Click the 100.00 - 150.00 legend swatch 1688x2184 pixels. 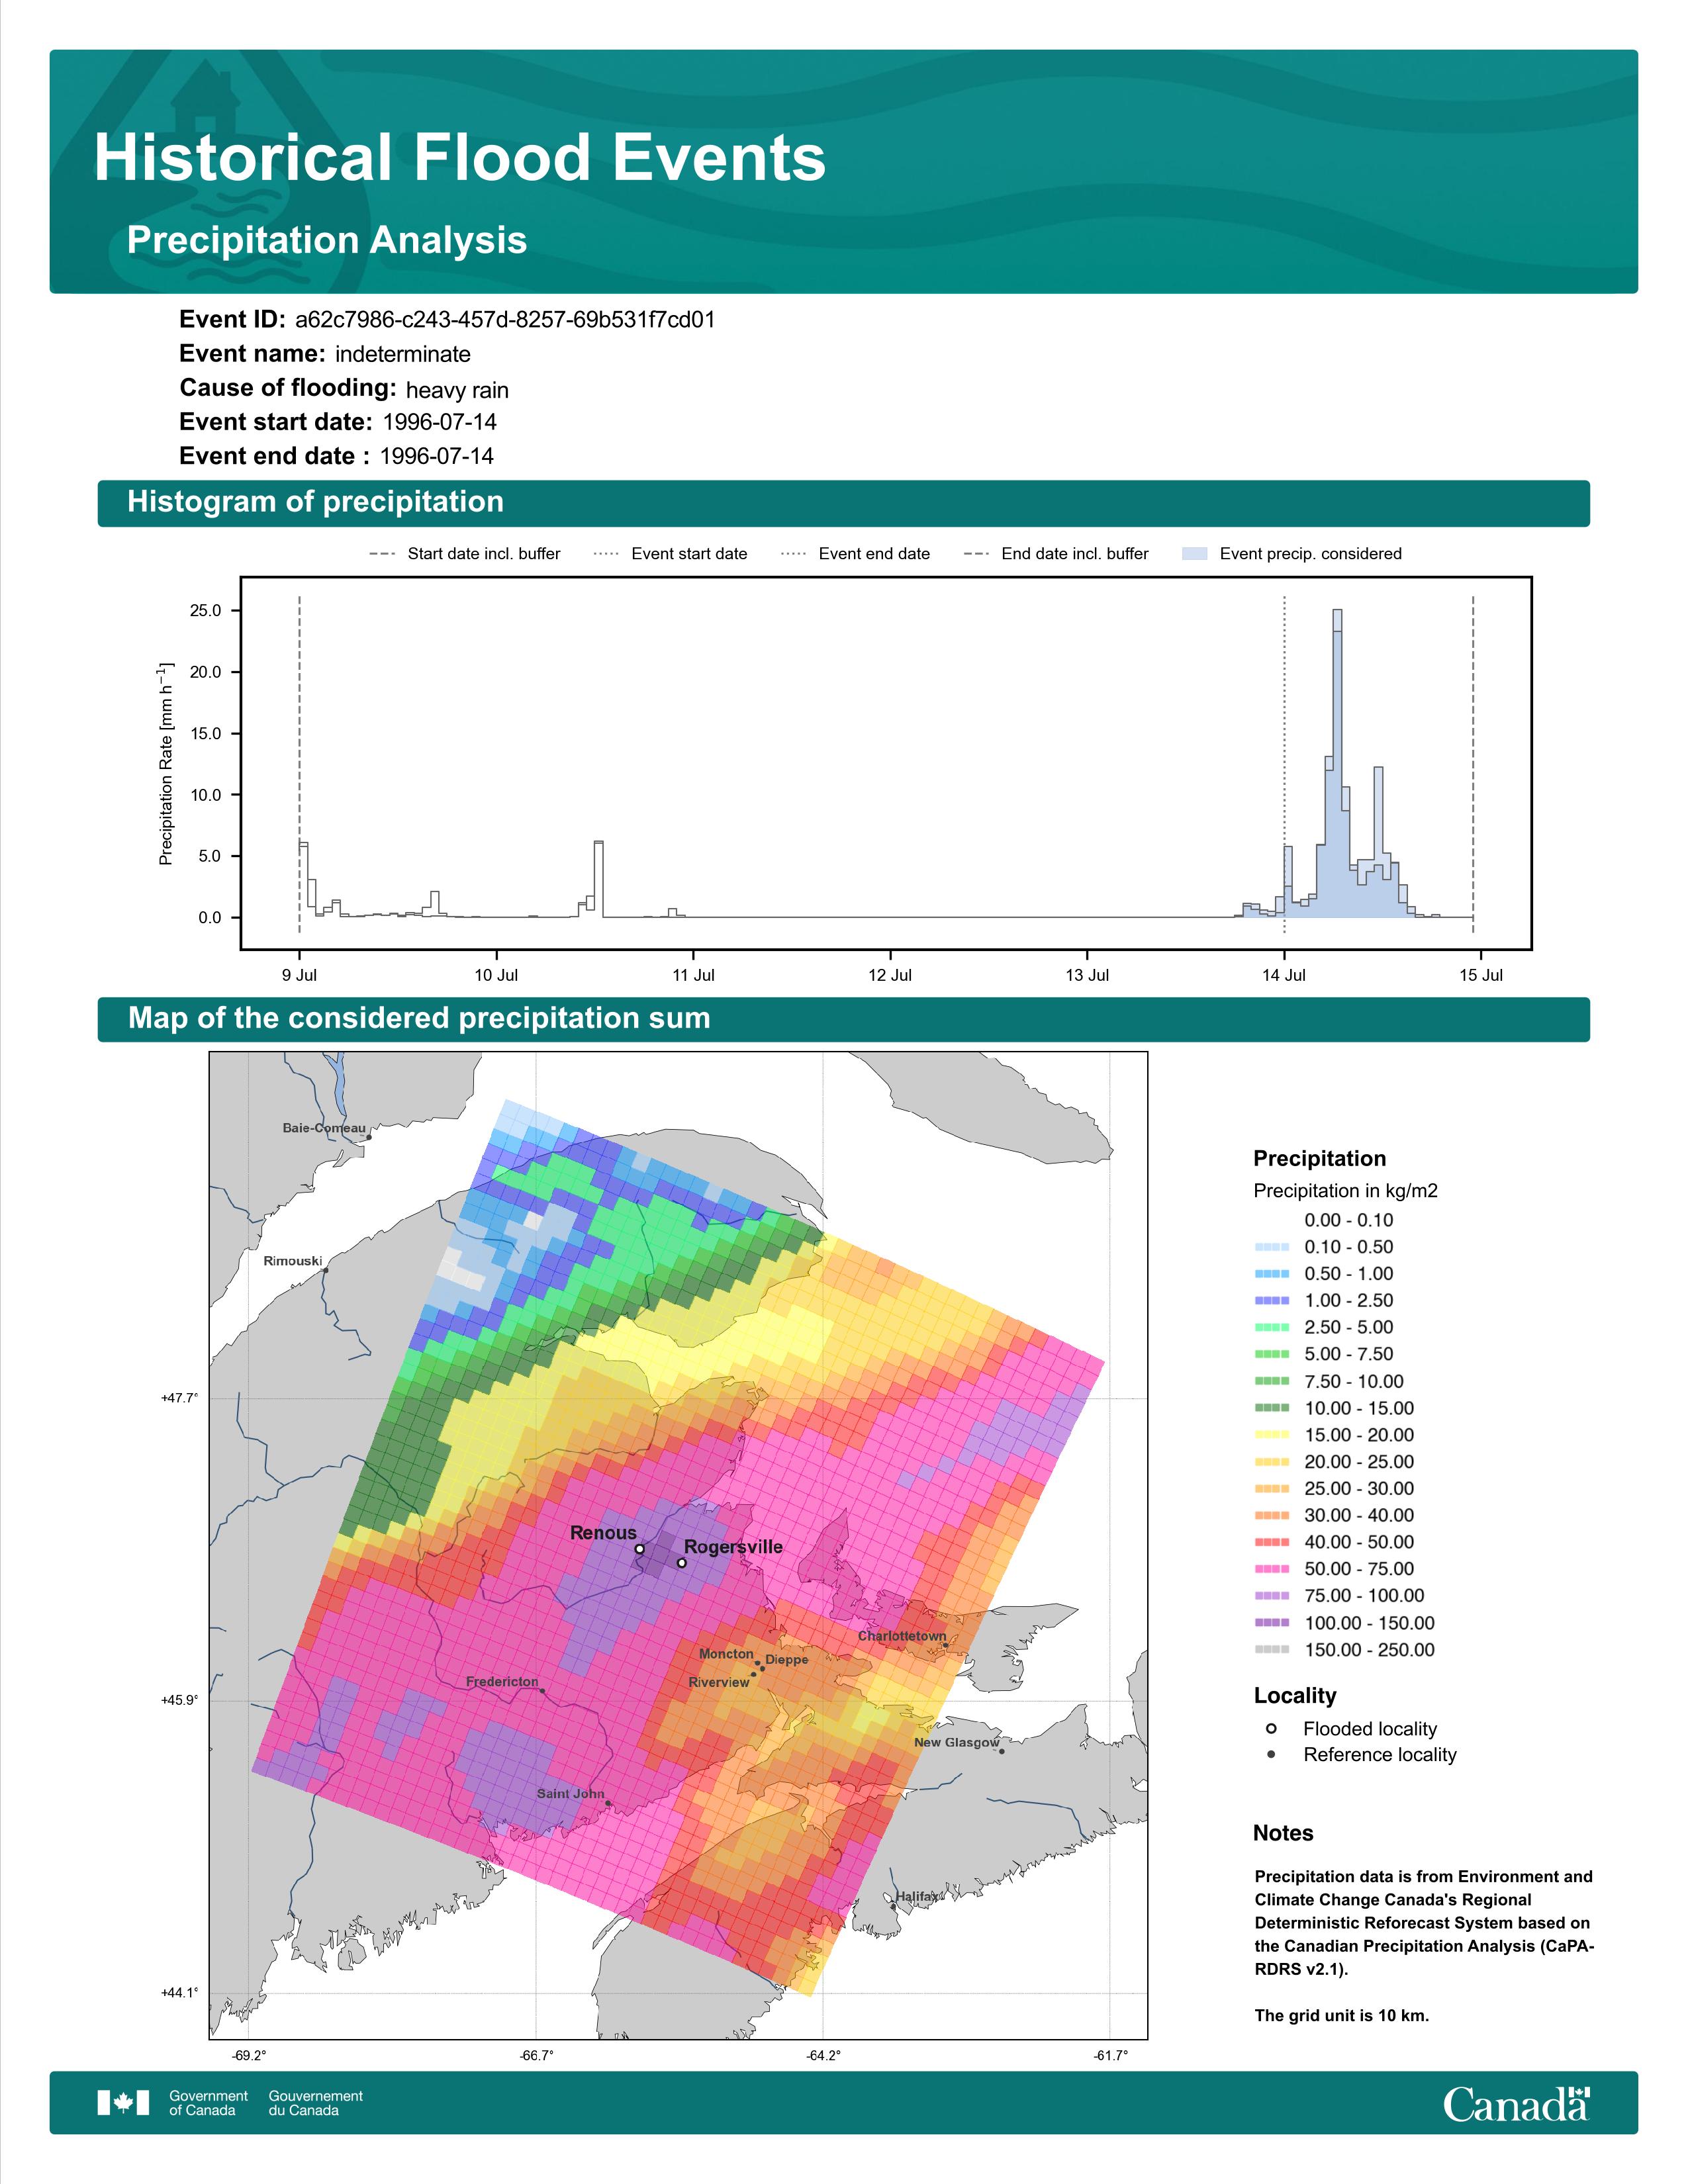pos(1272,1624)
